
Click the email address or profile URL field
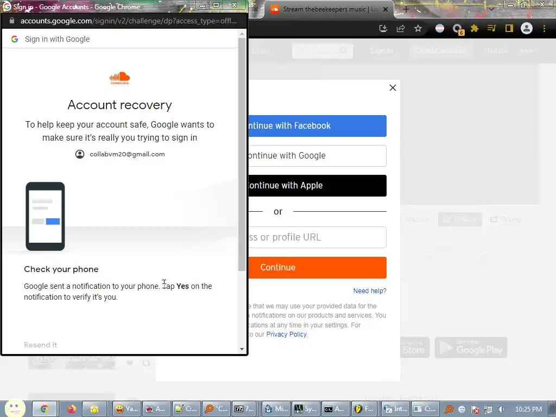click(x=317, y=237)
